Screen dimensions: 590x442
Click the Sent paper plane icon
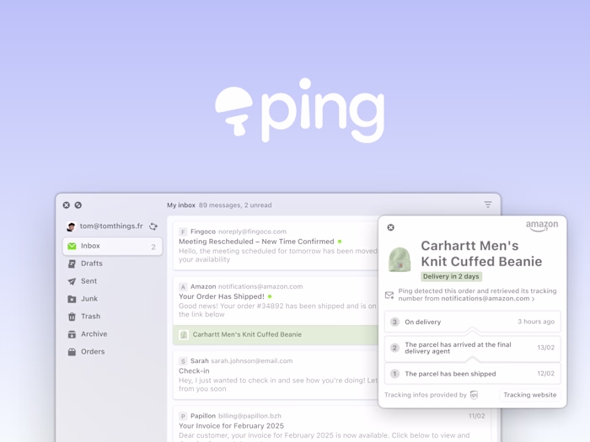click(x=72, y=281)
